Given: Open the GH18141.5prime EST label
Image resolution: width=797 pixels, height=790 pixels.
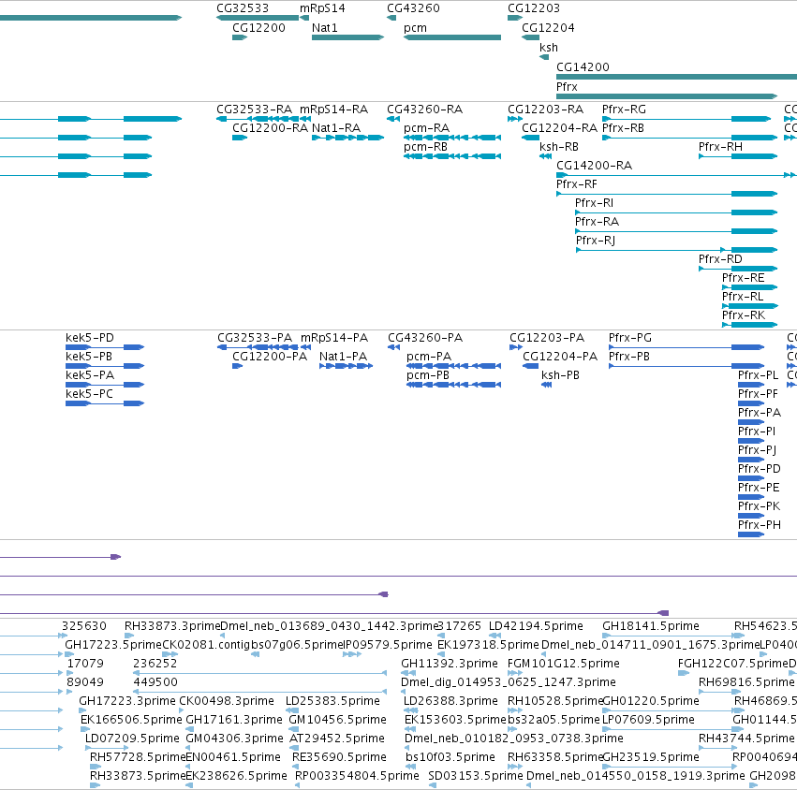Looking at the screenshot, I should (651, 626).
